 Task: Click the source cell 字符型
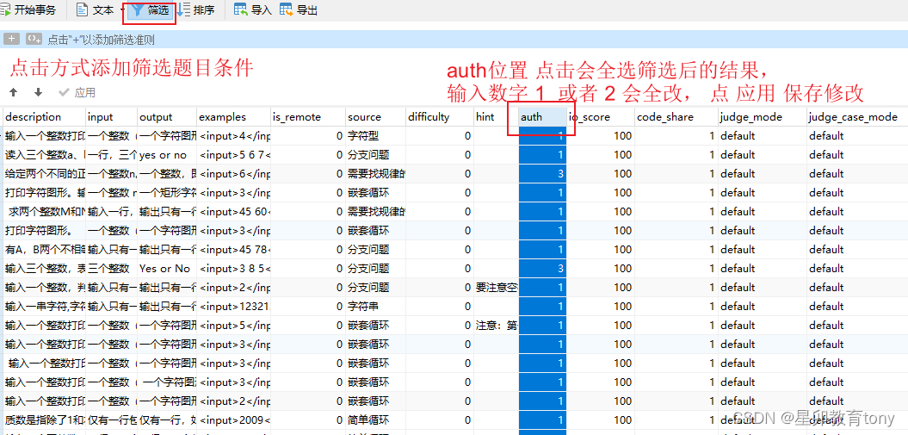point(375,136)
